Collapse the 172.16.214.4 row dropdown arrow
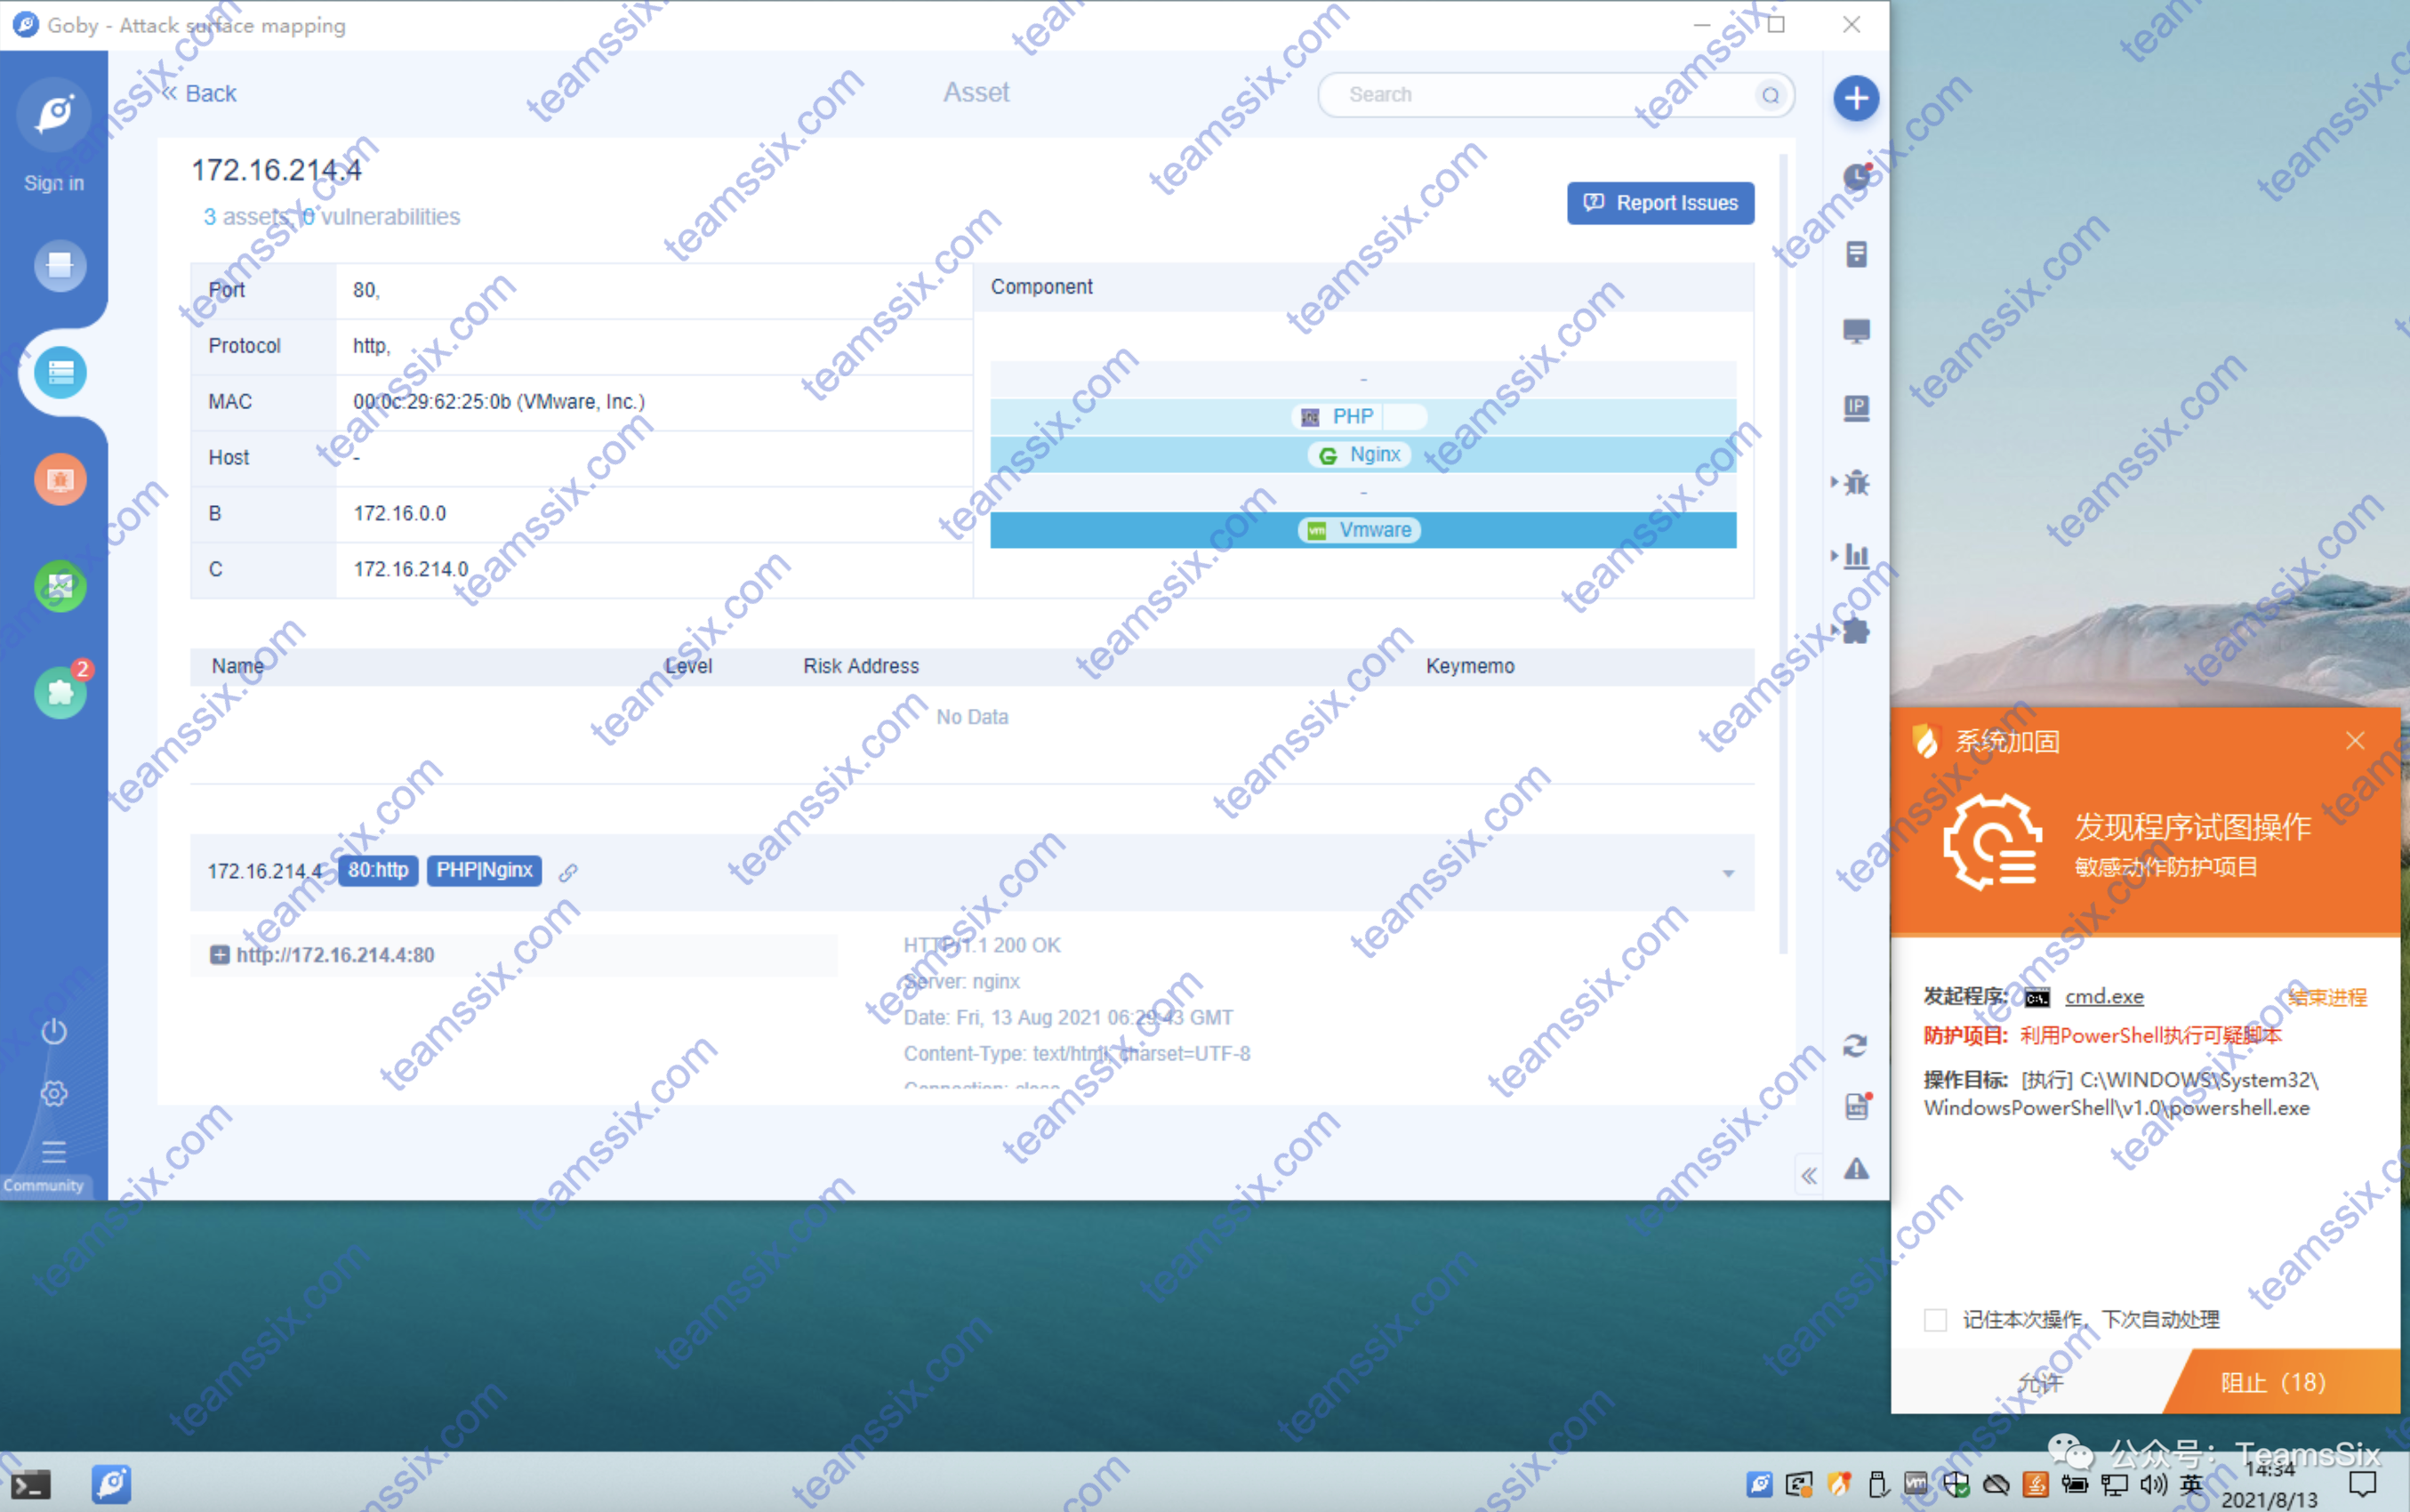This screenshot has width=2410, height=1512. [x=1727, y=874]
